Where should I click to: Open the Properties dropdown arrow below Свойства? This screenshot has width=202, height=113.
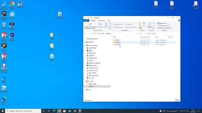pos(150,28)
